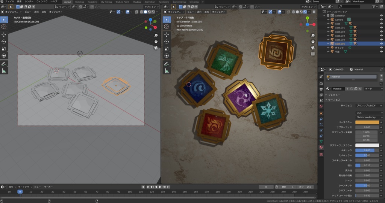The image size is (385, 203).
Task: Toggle X-ray in camera-view viewport header
Action: (136, 12)
